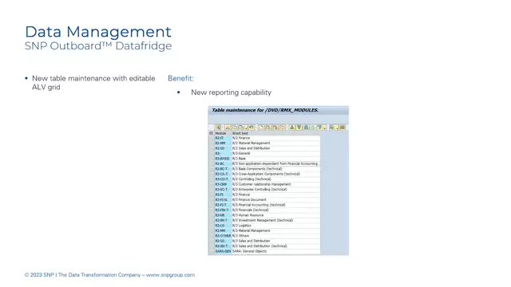The height and width of the screenshot is (287, 511).
Task: Click title 'Table maintenance for /DVD/RMX_MODULES.'
Action: [265, 110]
